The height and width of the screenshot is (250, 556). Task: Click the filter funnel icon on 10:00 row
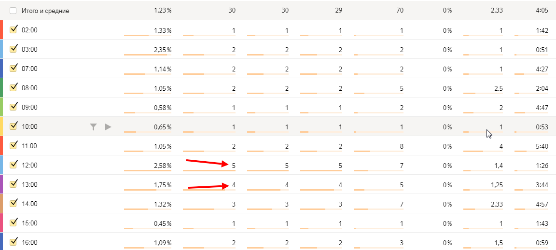tap(93, 127)
